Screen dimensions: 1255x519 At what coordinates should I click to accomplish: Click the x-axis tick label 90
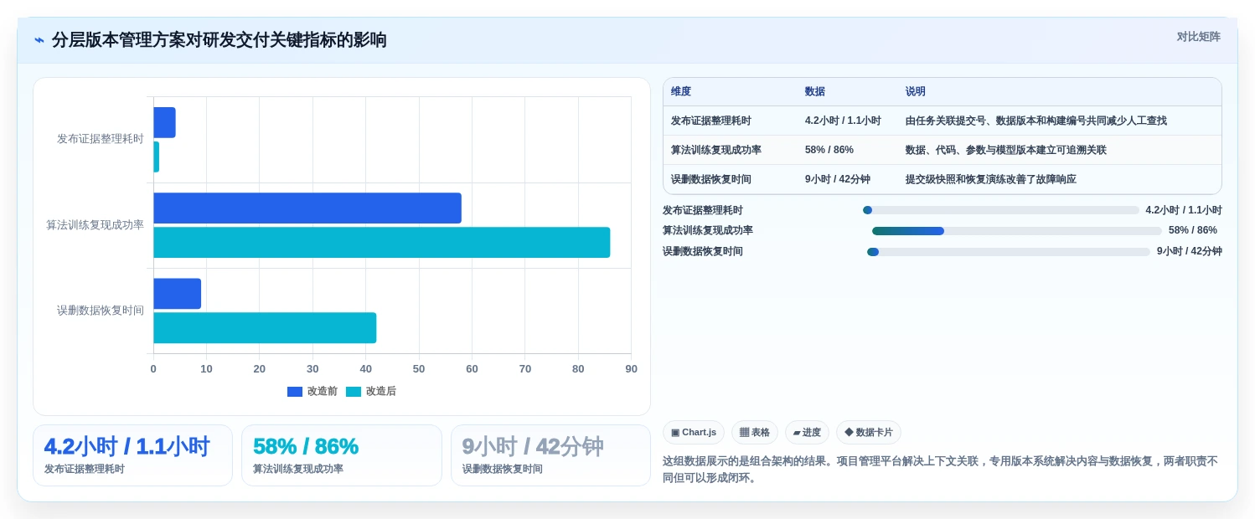coord(631,369)
